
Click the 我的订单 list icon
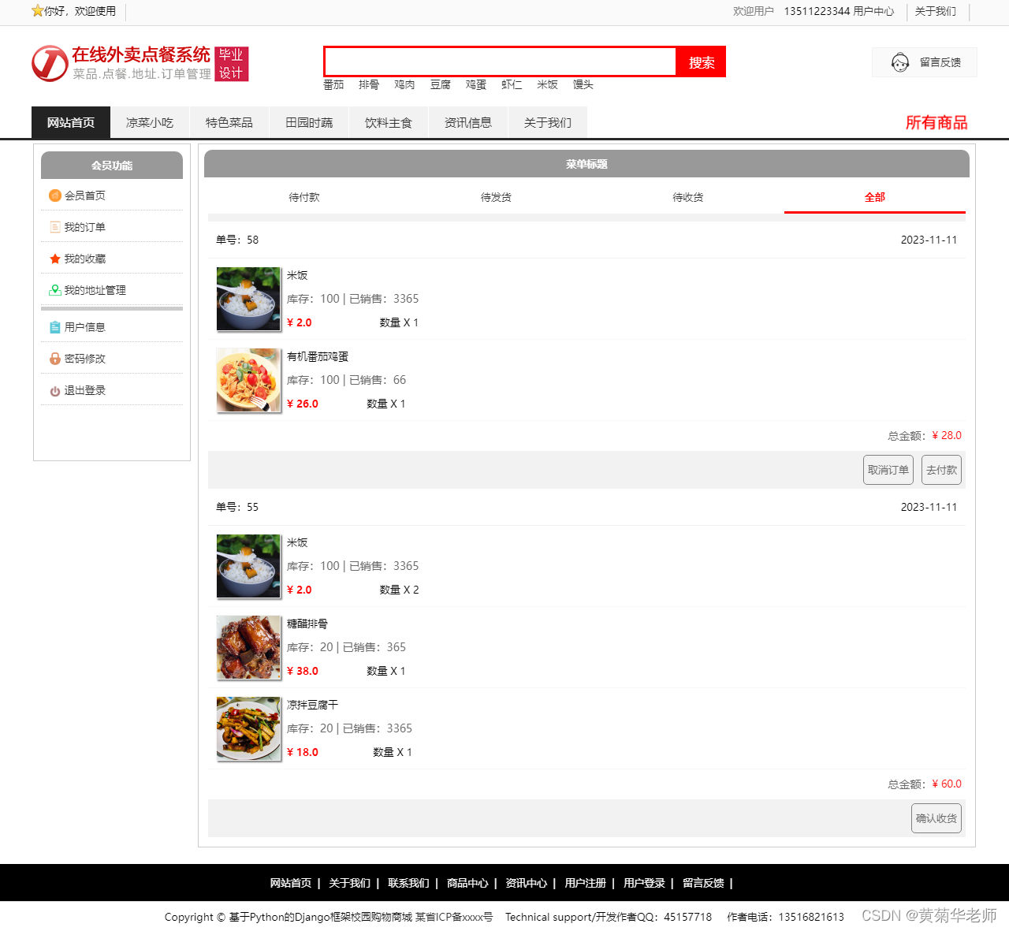pyautogui.click(x=55, y=227)
